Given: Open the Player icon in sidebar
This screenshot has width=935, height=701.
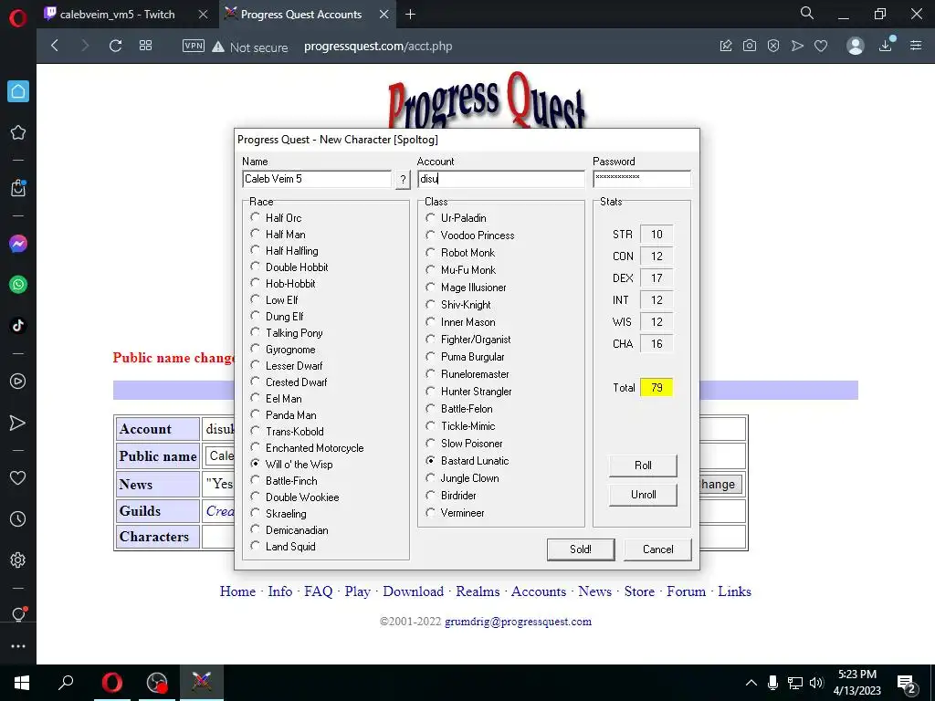Looking at the screenshot, I should click(x=18, y=381).
